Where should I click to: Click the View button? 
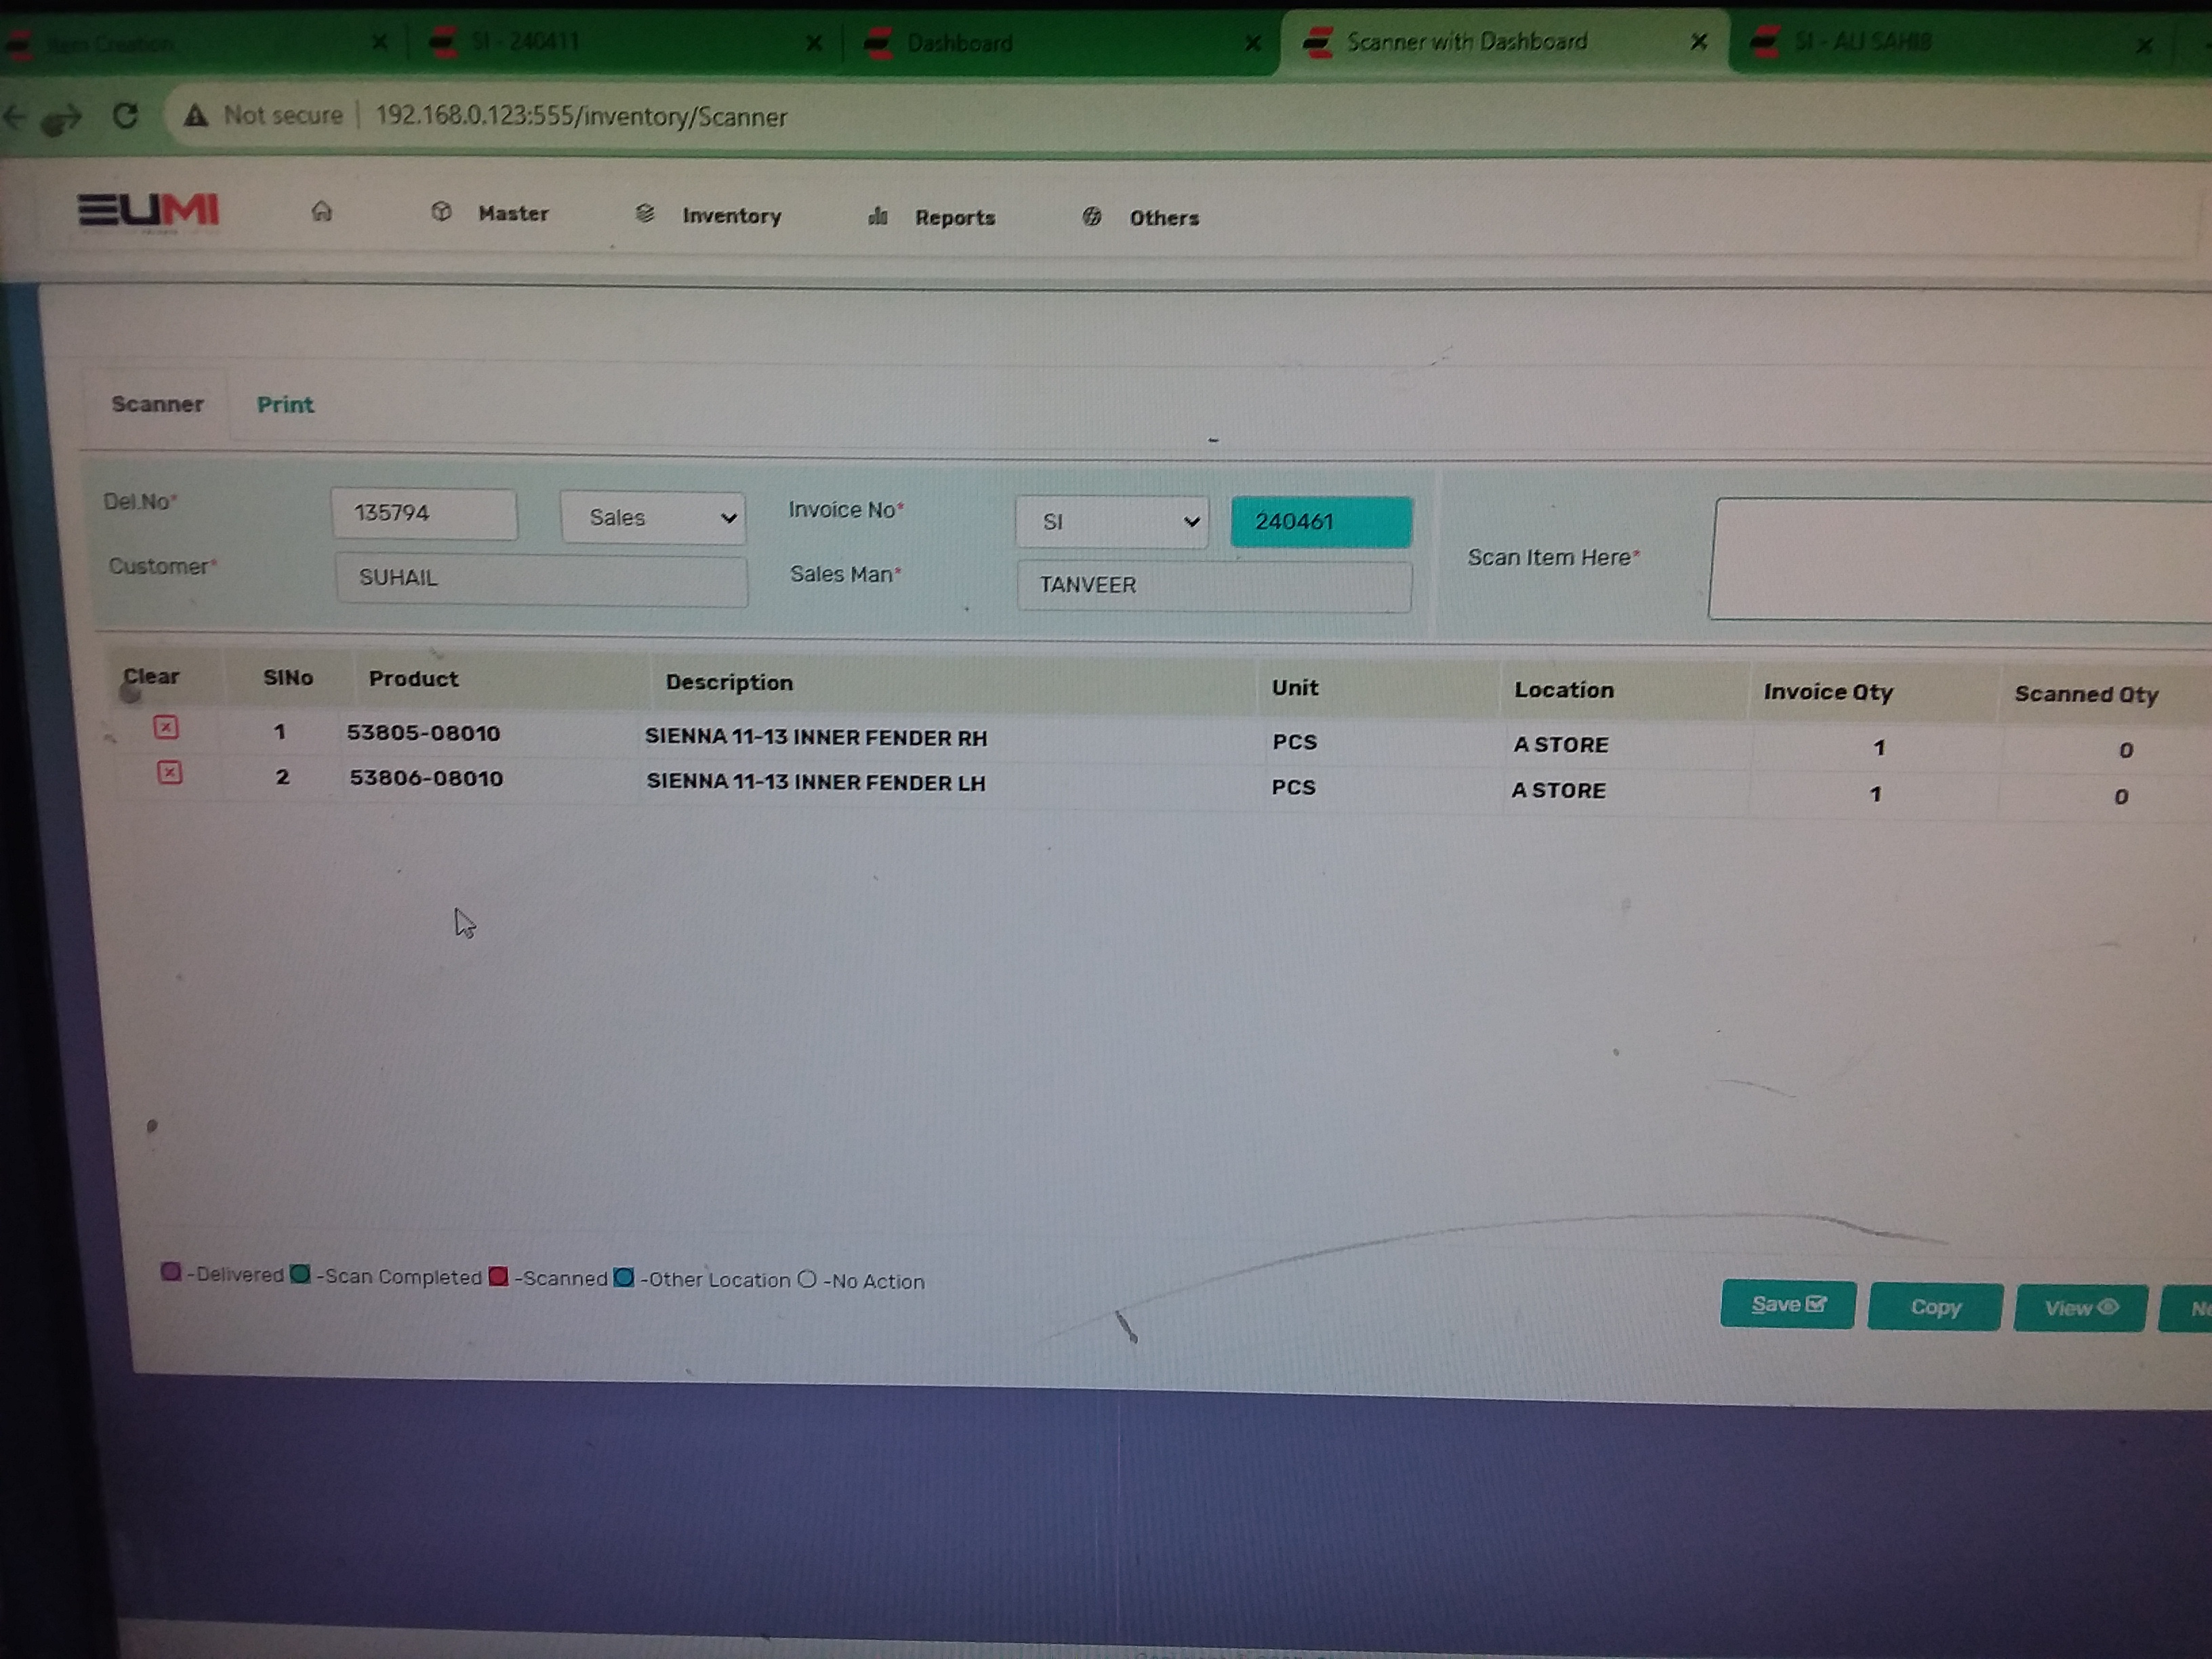point(2080,1308)
